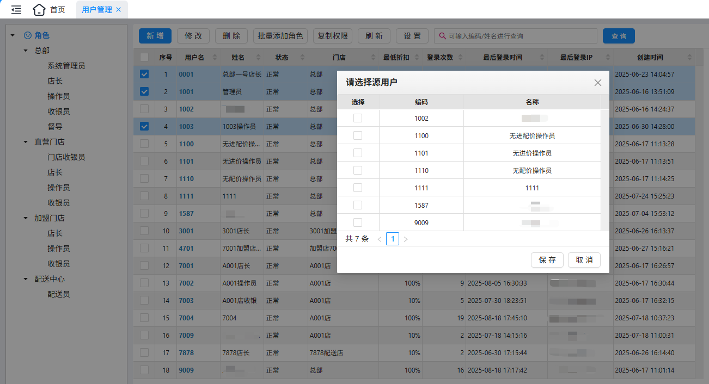Select 督导 role in tree
This screenshot has height=384, width=709.
click(55, 127)
